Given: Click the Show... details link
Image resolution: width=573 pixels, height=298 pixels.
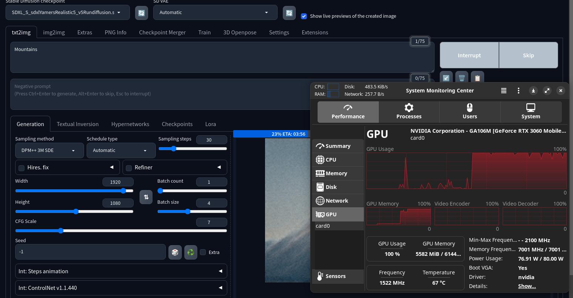Looking at the screenshot, I should click(x=527, y=286).
